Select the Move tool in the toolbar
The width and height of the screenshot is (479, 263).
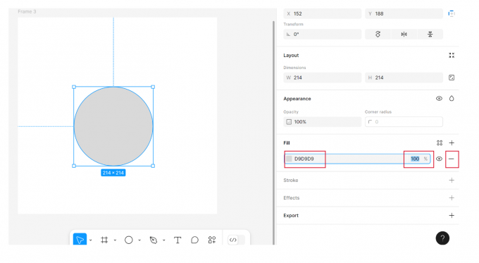pyautogui.click(x=80, y=240)
